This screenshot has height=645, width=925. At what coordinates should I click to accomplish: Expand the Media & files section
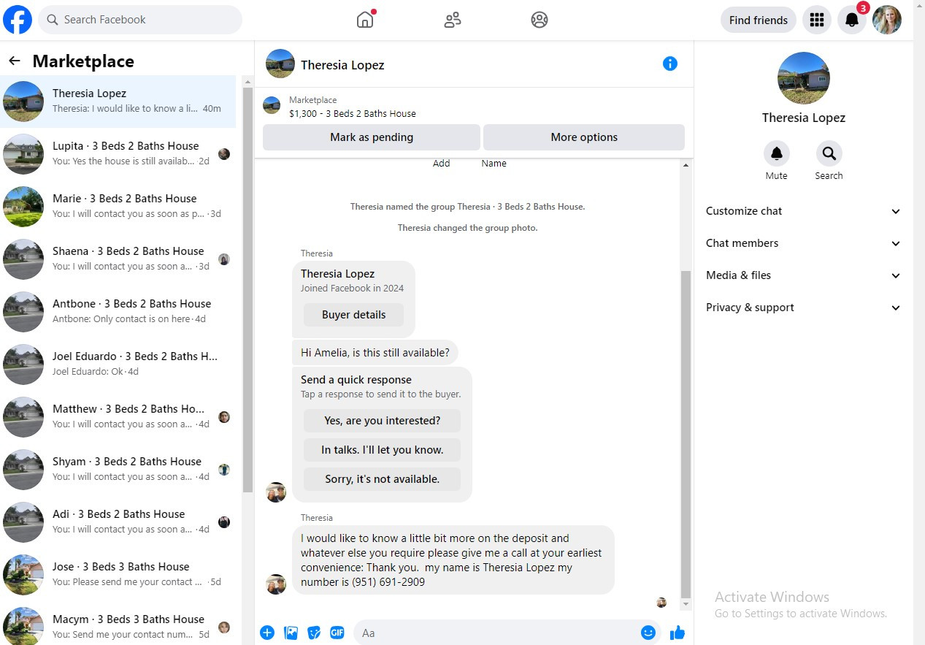coord(803,275)
